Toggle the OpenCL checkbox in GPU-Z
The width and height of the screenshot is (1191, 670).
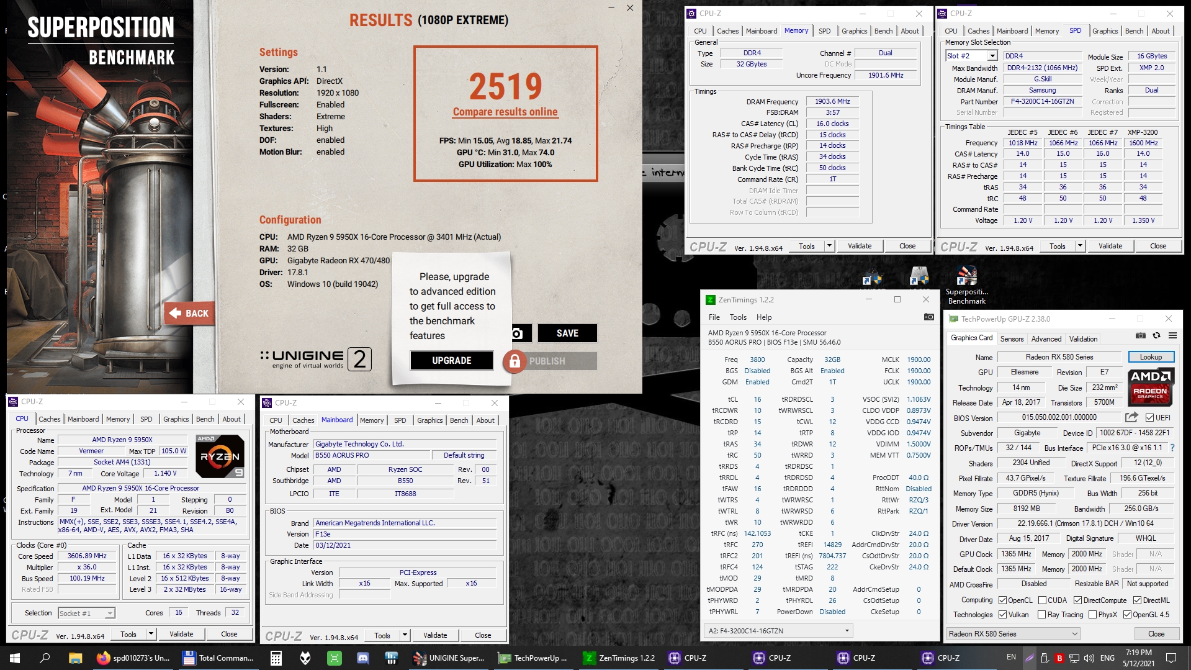1002,600
